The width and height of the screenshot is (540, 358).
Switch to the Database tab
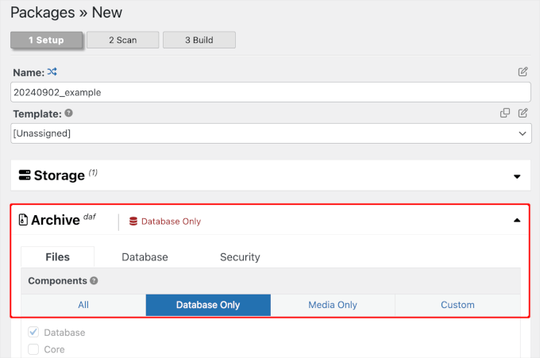[145, 257]
